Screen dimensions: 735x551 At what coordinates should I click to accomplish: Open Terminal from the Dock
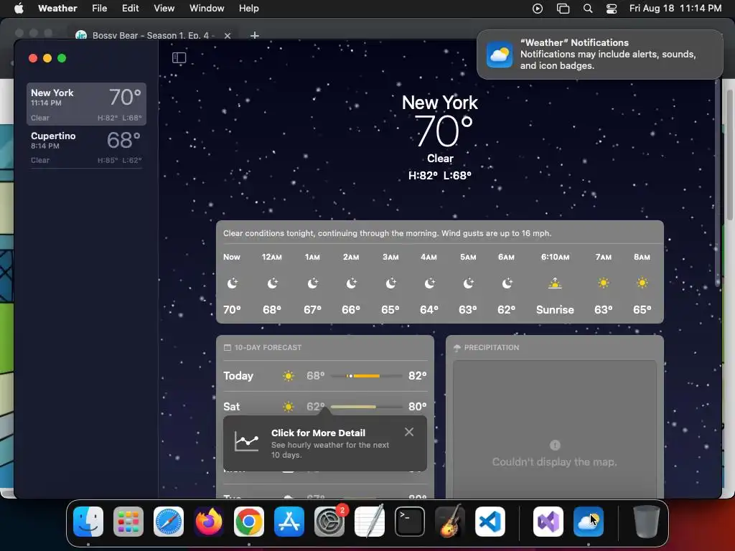pyautogui.click(x=410, y=522)
